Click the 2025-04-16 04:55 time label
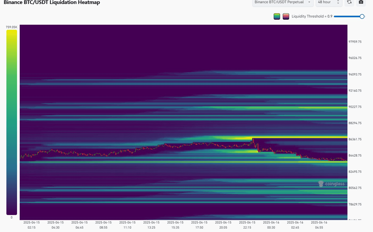Viewport: 373px width, 232px height. 319,225
